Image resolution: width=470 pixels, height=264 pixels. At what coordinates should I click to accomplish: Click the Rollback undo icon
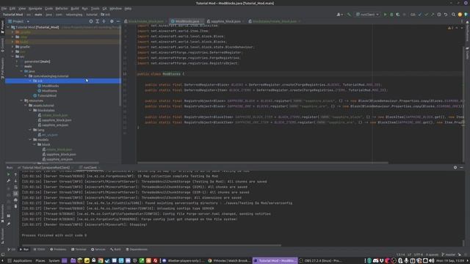[x=446, y=15]
